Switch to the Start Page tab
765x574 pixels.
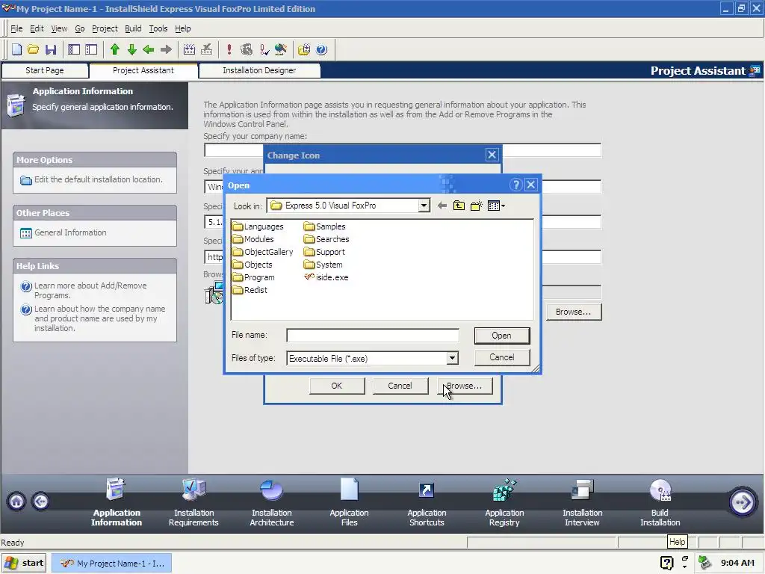pyautogui.click(x=45, y=70)
